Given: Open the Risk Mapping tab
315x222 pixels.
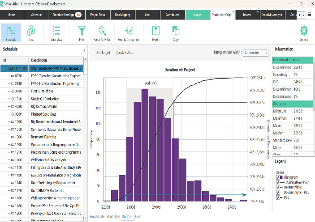Looking at the screenshot, I should click(x=122, y=15).
